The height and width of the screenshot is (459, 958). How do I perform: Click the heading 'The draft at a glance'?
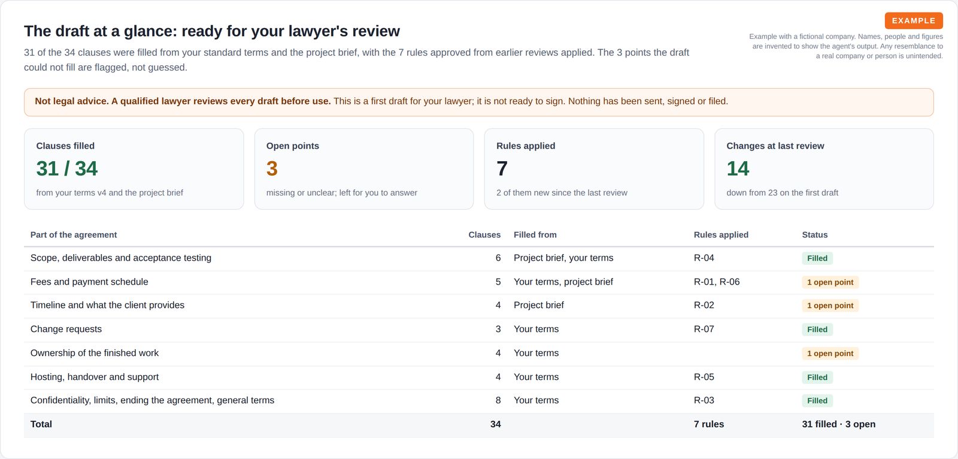[212, 31]
